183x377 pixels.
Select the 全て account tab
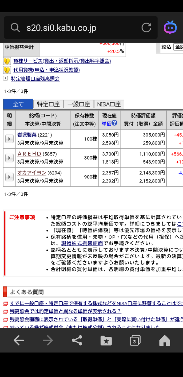(18, 104)
